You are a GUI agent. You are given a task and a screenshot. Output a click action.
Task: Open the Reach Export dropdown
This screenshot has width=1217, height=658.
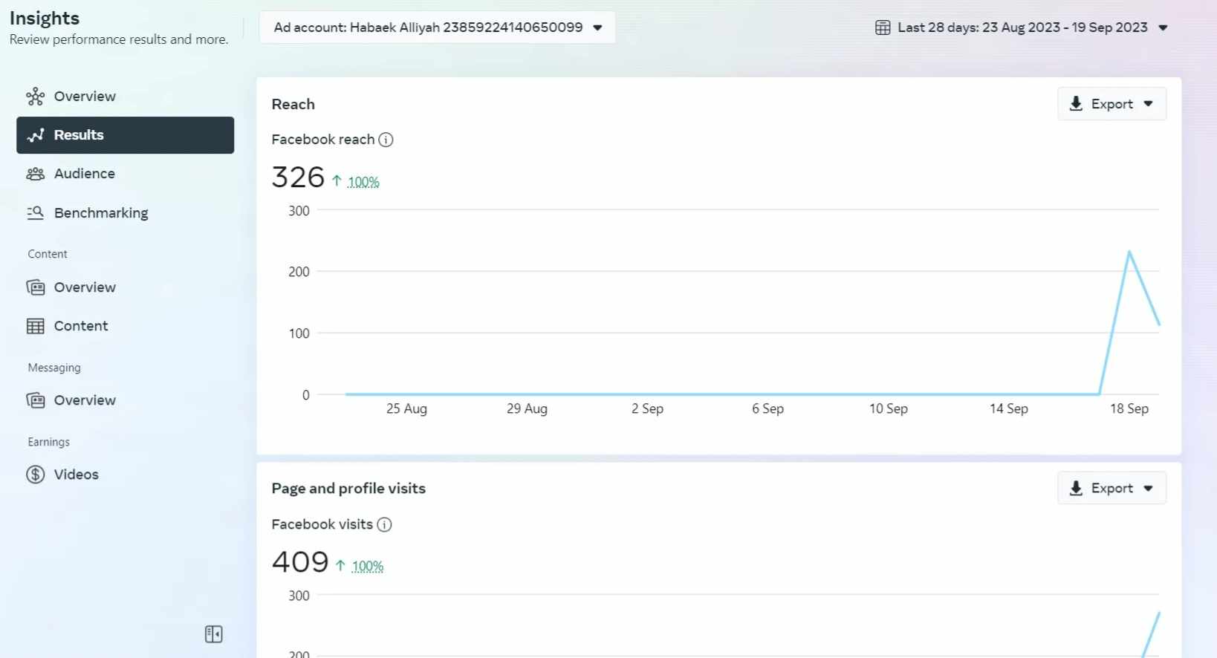pyautogui.click(x=1111, y=104)
